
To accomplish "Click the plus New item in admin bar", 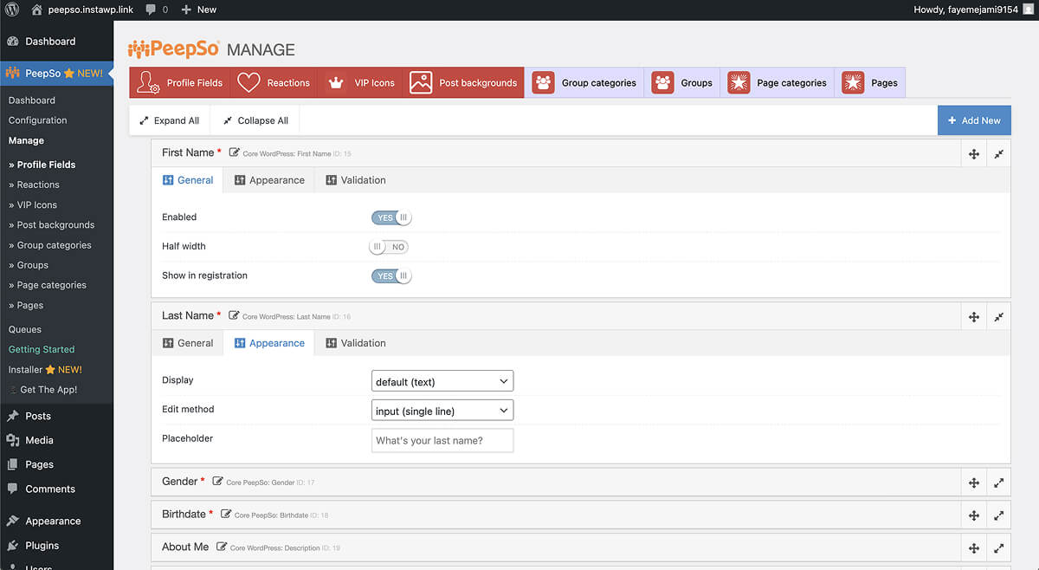I will pyautogui.click(x=198, y=10).
